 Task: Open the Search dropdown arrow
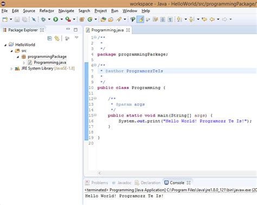(x=125, y=19)
